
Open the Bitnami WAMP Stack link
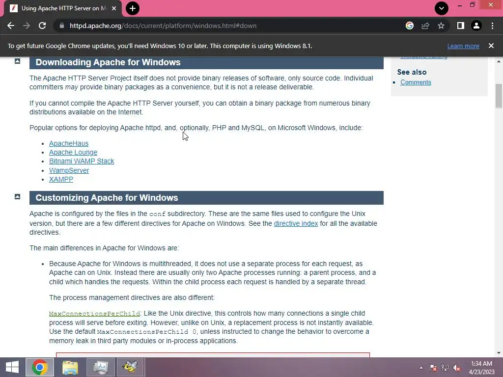click(x=82, y=161)
